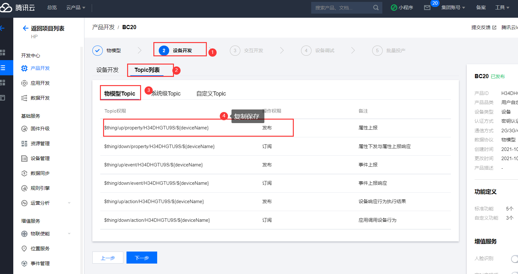
Task: Click the $thing/up/action topic cell
Action: (154, 202)
